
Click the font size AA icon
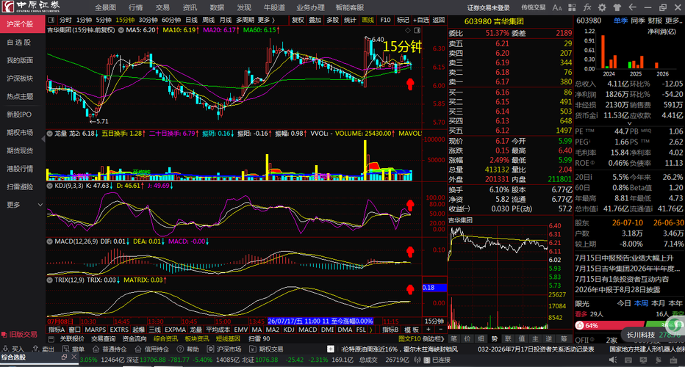point(557,7)
